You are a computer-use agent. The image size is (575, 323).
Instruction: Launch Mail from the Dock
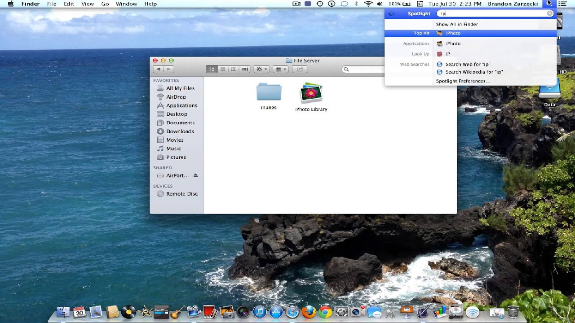click(96, 312)
